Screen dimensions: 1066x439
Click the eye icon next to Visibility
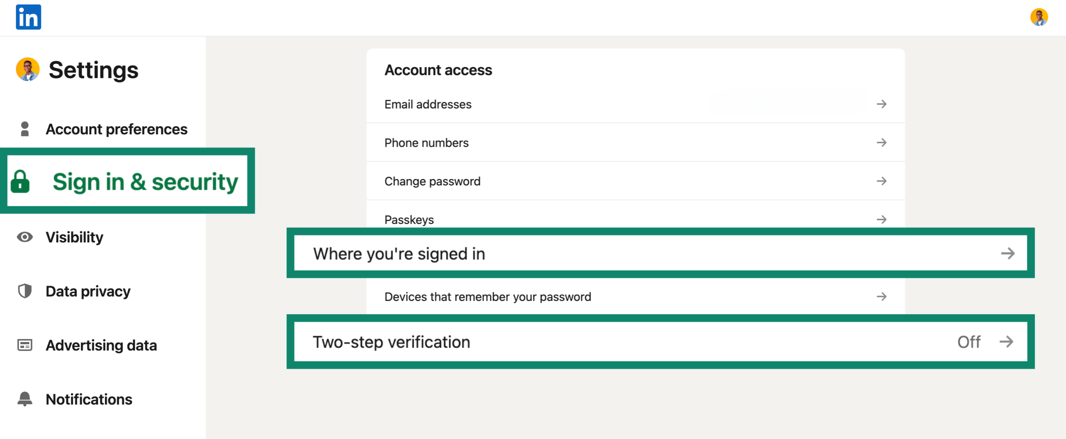[24, 237]
